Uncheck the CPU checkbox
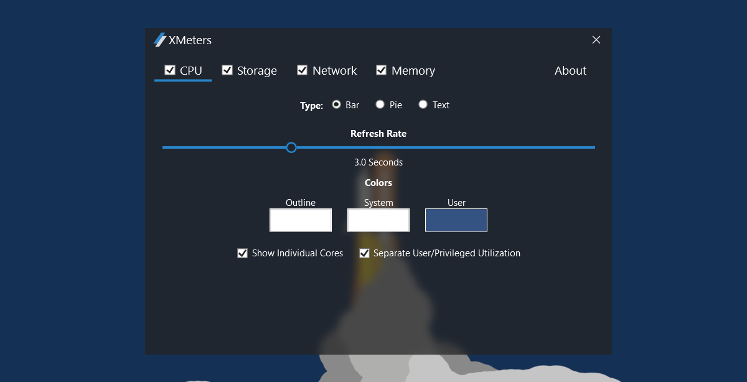747x382 pixels. (169, 70)
